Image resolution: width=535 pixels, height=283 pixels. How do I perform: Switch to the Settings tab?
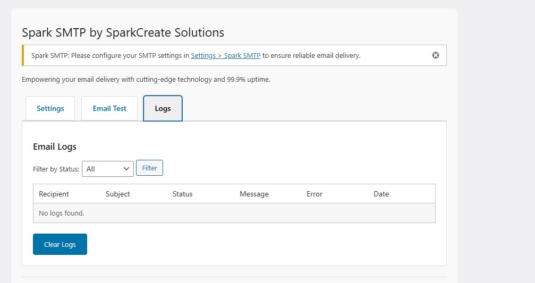point(50,108)
